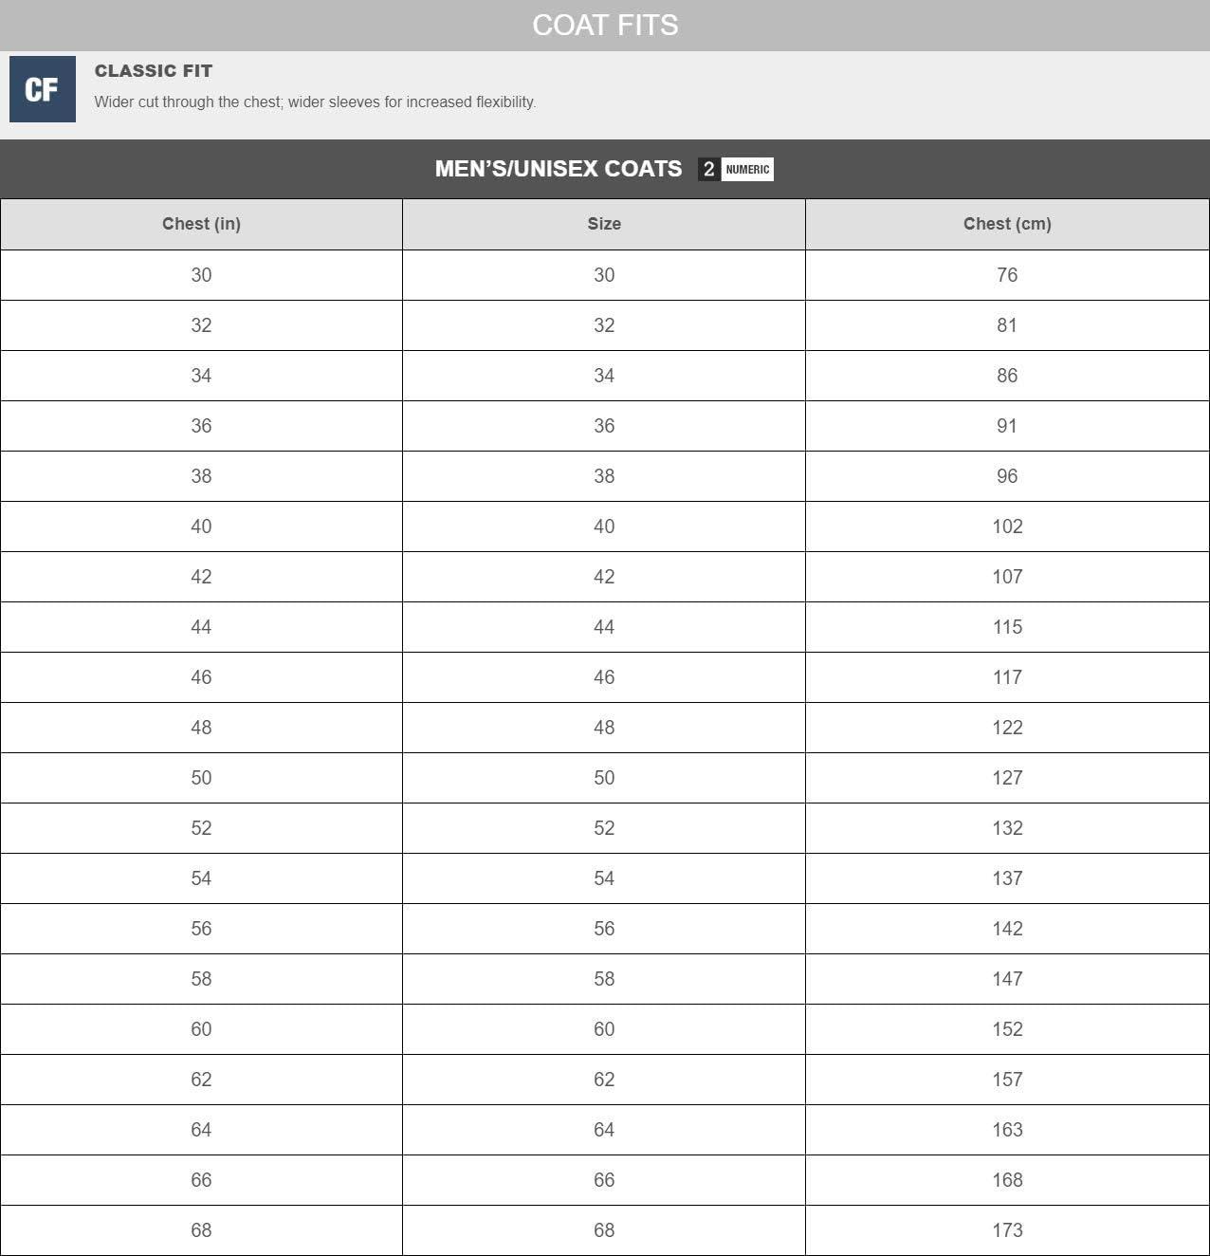Image resolution: width=1210 pixels, height=1256 pixels.
Task: Pick size 58 in the Size column
Action: coord(604,979)
